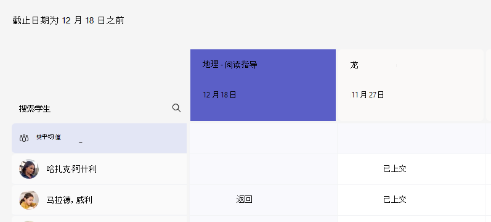The height and width of the screenshot is (222, 491).
Task: Click the partially visible student row at bottom
Action: coord(99,219)
